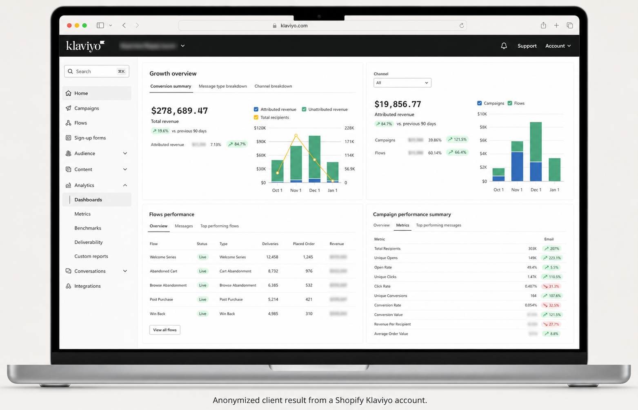The height and width of the screenshot is (410, 638).
Task: Reload the page in Safari
Action: [x=462, y=25]
